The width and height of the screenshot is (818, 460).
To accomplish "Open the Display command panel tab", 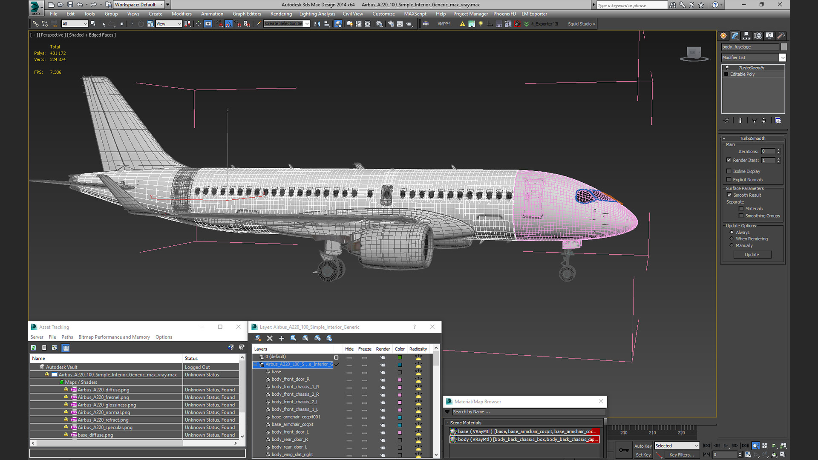I will [x=769, y=36].
